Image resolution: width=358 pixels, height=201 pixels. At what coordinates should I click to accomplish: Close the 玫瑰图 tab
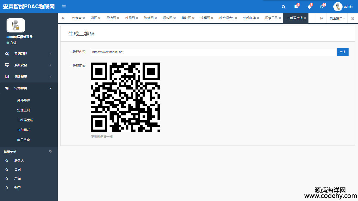point(156,18)
